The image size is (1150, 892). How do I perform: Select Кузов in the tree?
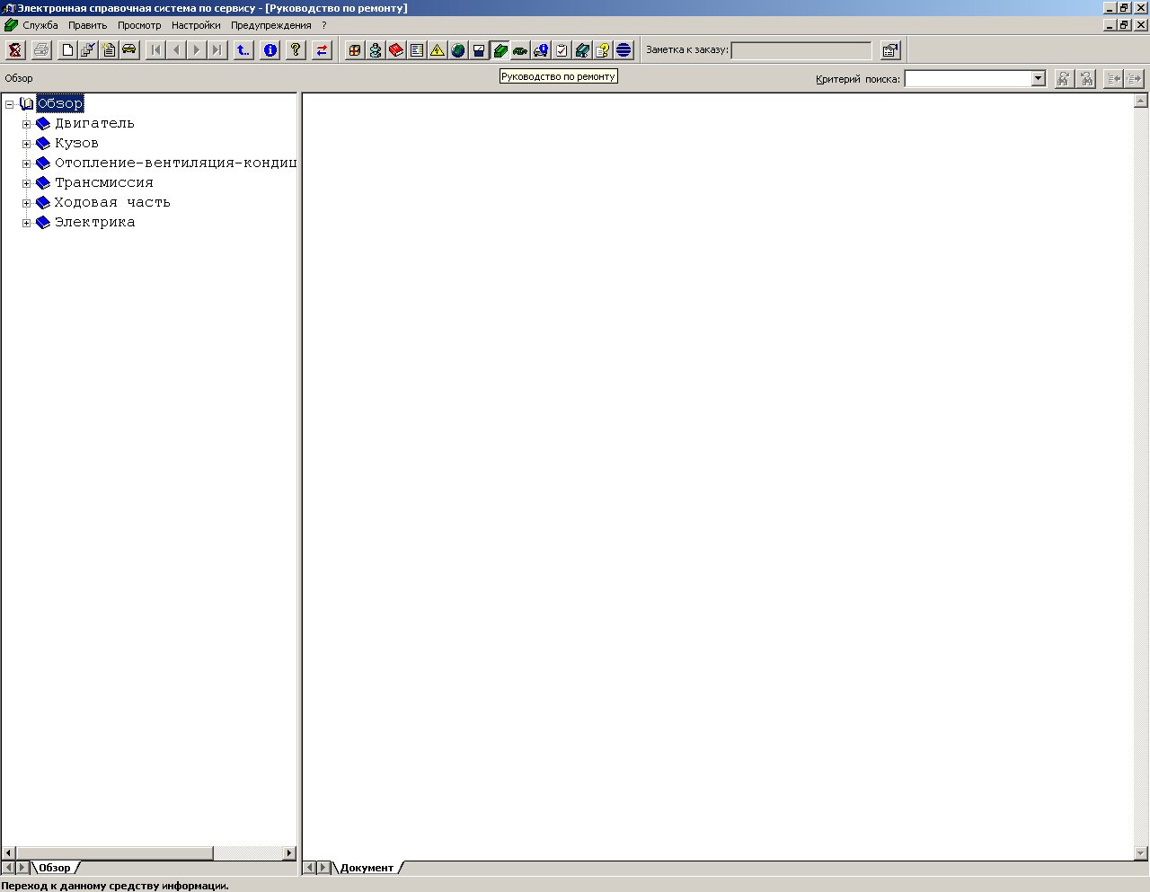pos(76,143)
